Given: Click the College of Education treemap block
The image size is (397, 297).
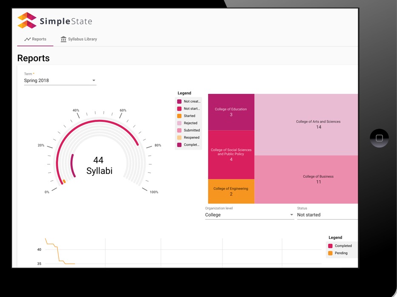Looking at the screenshot, I should point(231,112).
